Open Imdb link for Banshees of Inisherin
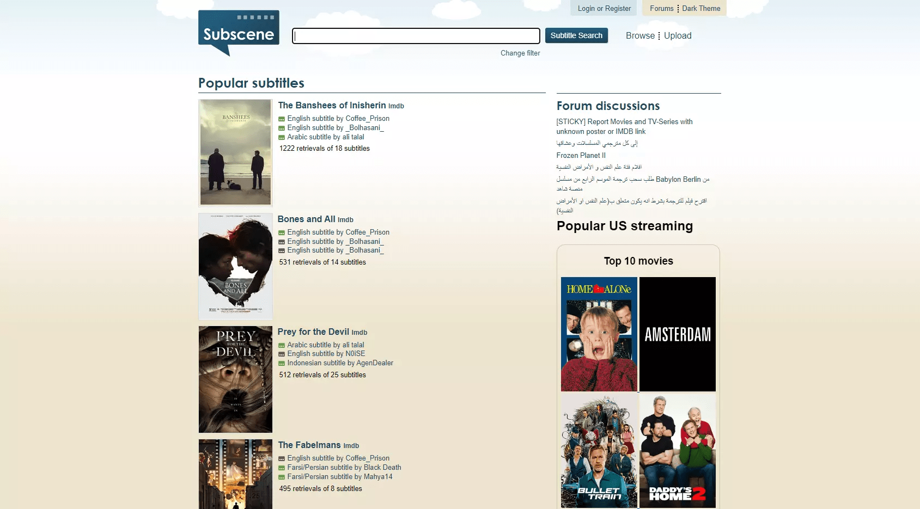This screenshot has height=509, width=920. [x=396, y=106]
